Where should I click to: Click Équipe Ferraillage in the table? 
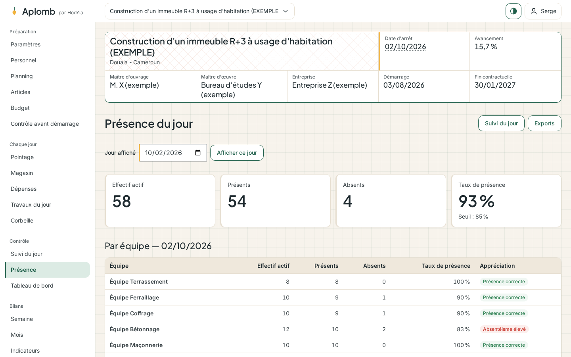tap(134, 297)
